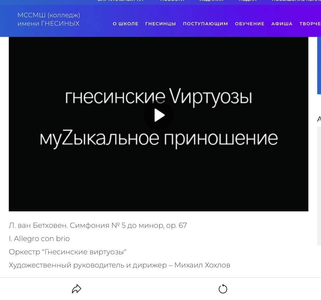The width and height of the screenshot is (321, 300).
Task: Go to the АФИША section
Action: click(x=282, y=24)
